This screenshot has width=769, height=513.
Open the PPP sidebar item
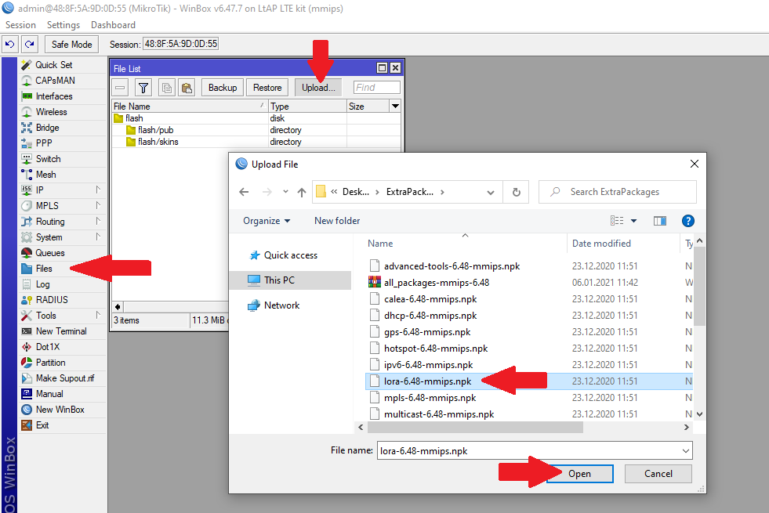click(x=62, y=143)
